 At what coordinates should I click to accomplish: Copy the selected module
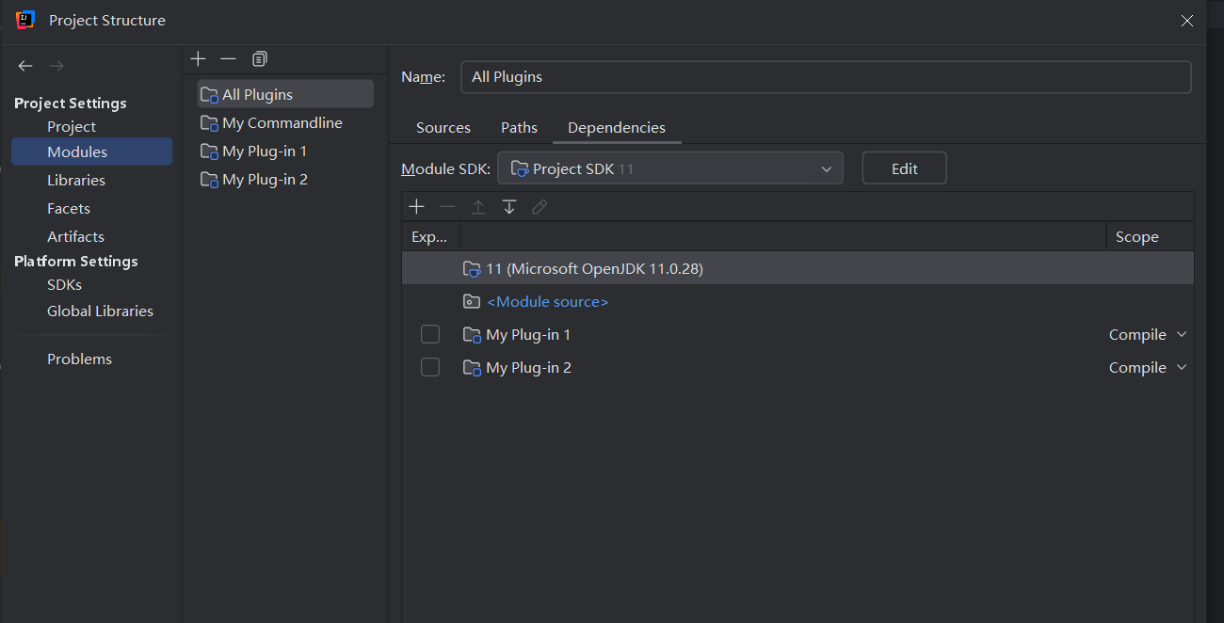pos(260,59)
